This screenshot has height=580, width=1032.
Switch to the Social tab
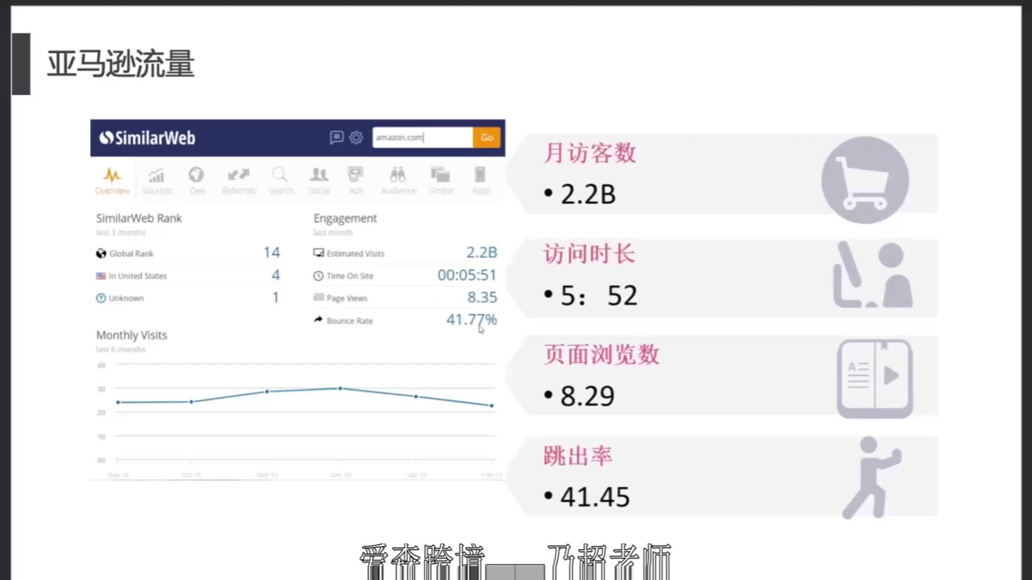(x=319, y=181)
